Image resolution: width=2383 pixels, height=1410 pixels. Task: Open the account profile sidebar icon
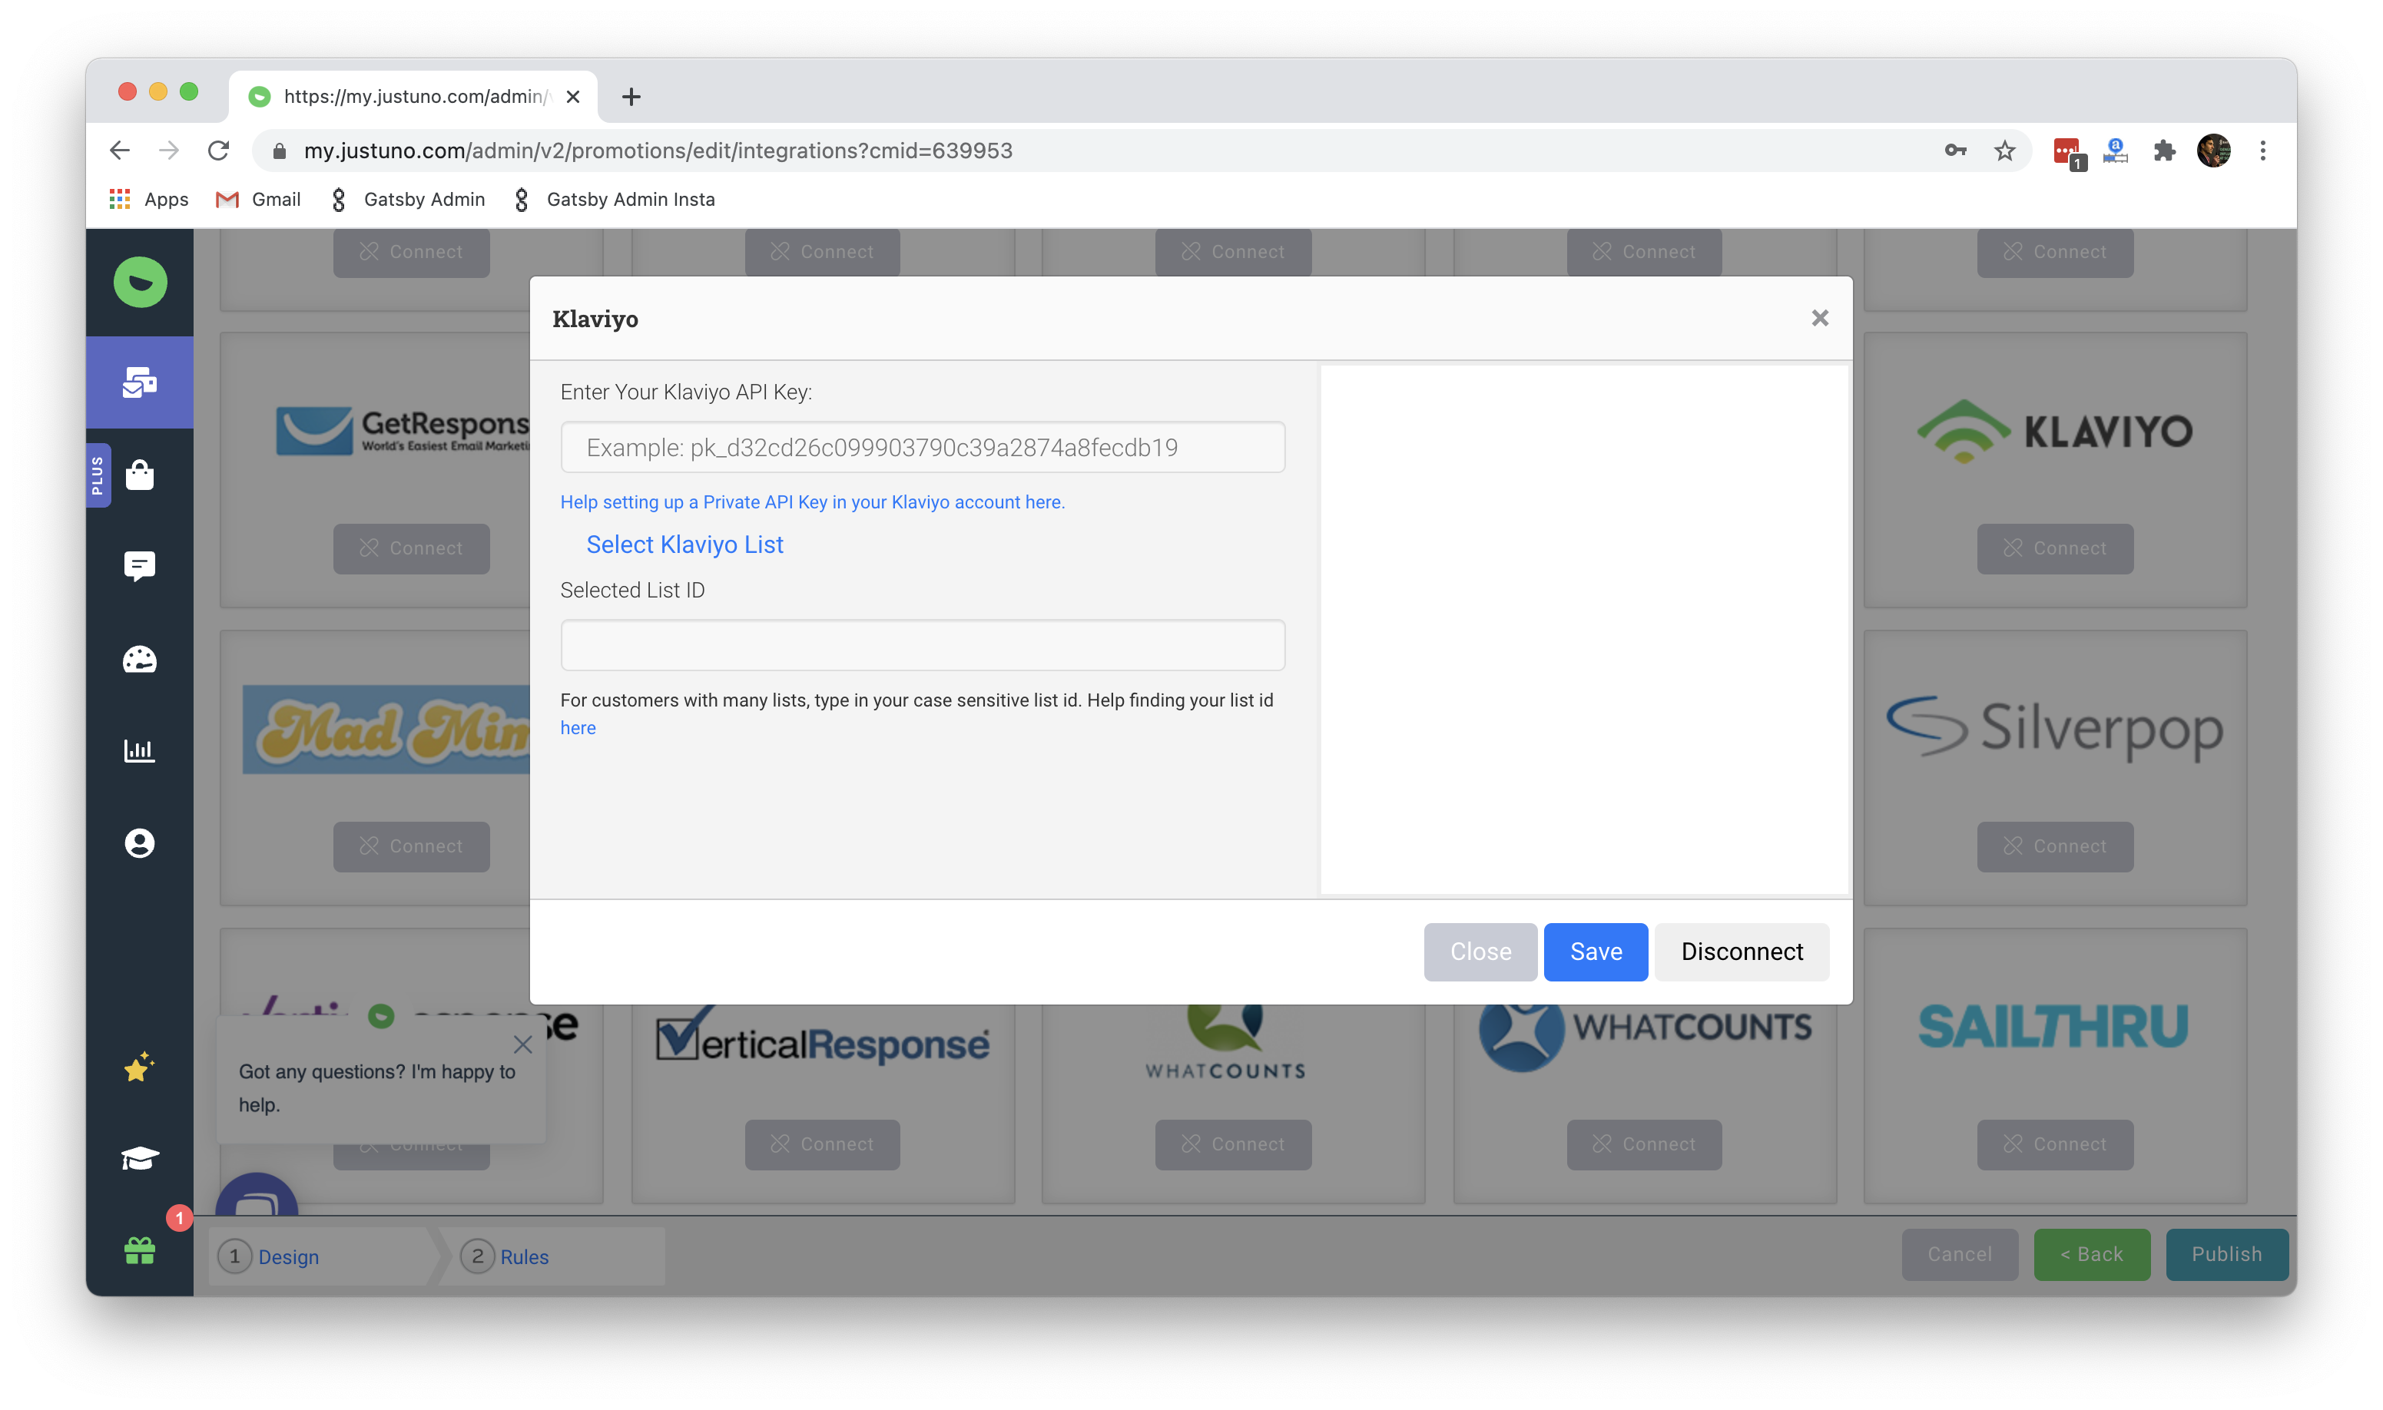click(x=140, y=842)
